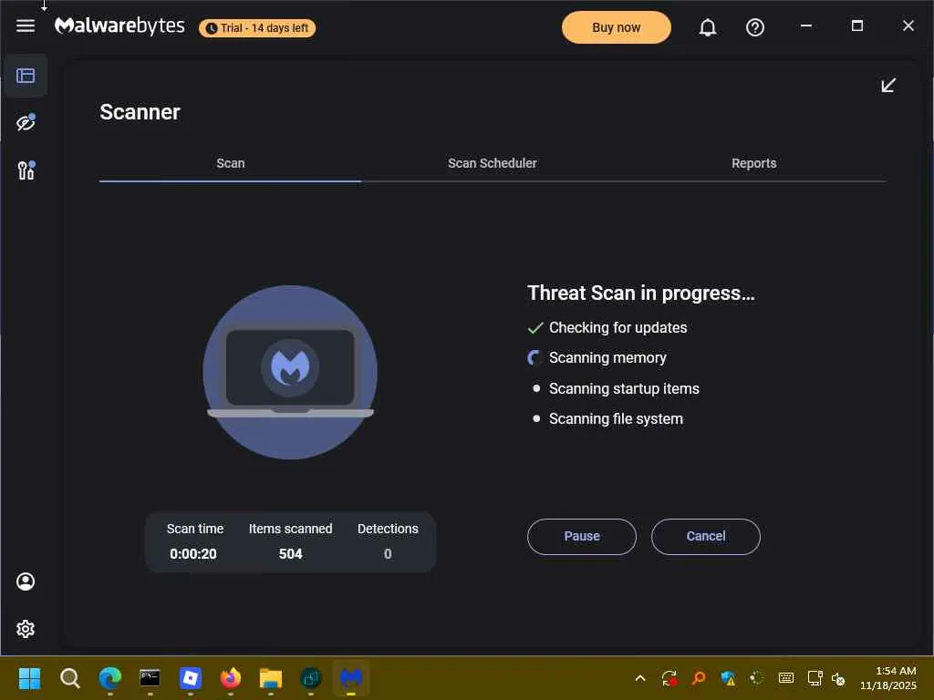Click the Buy now button

point(616,27)
